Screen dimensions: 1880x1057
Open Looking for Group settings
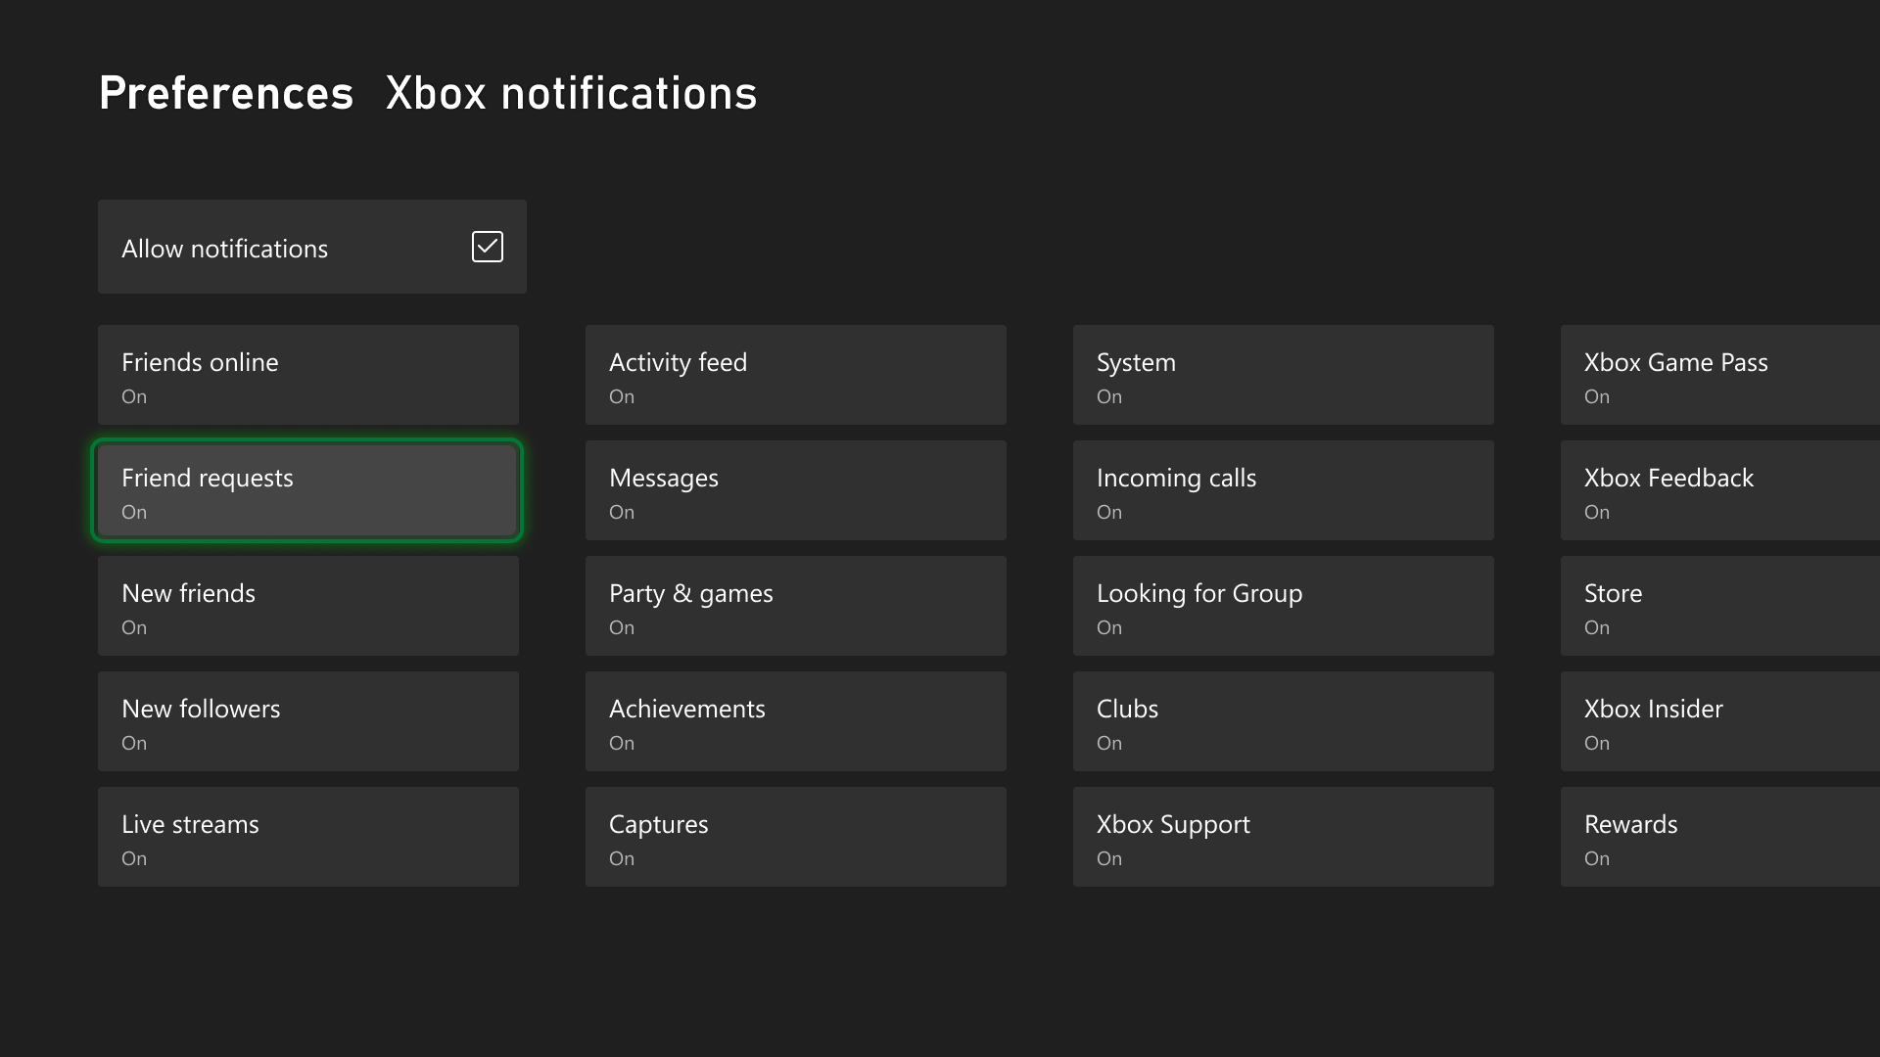coord(1283,606)
